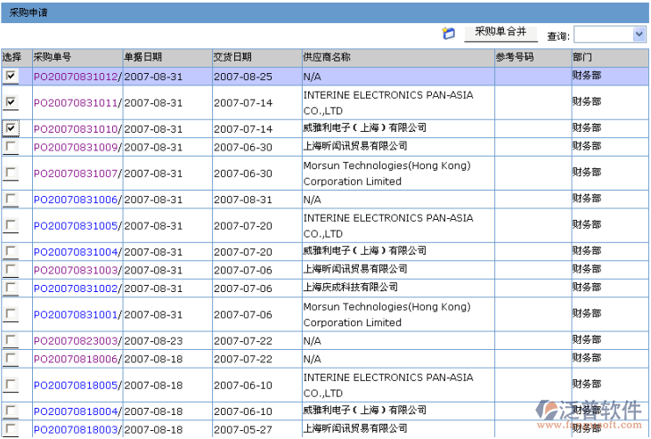Enable the checkbox for PO20070818006

tap(11, 358)
